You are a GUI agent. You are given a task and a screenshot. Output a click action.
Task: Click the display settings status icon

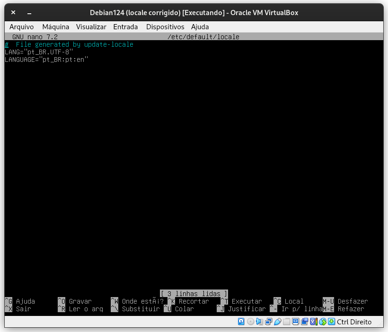tap(295, 322)
